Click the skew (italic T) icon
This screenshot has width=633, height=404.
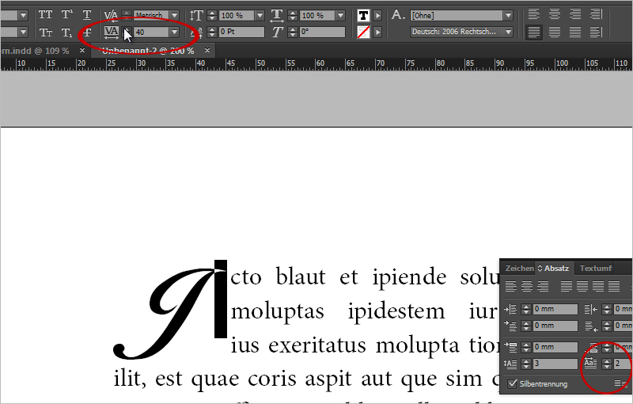277,32
